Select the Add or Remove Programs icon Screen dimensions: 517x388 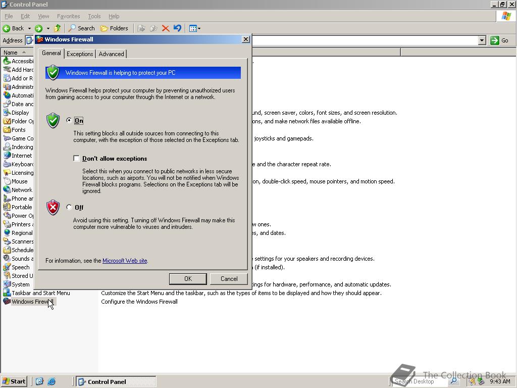[7, 78]
